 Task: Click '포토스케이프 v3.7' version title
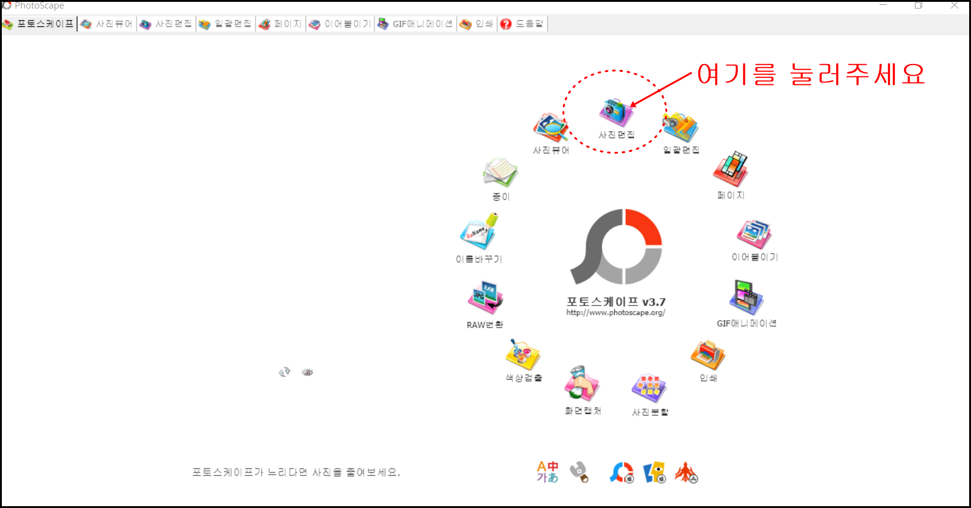coord(616,302)
